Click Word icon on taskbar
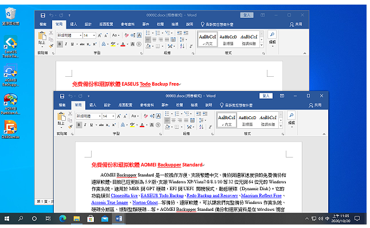 119,219
